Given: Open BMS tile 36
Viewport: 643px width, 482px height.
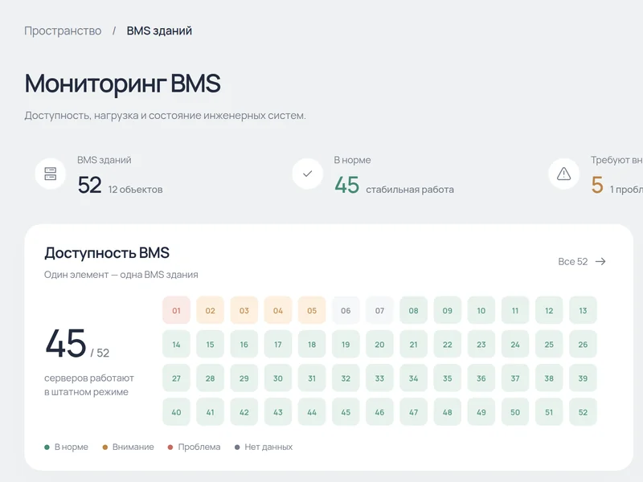Looking at the screenshot, I should pyautogui.click(x=481, y=378).
